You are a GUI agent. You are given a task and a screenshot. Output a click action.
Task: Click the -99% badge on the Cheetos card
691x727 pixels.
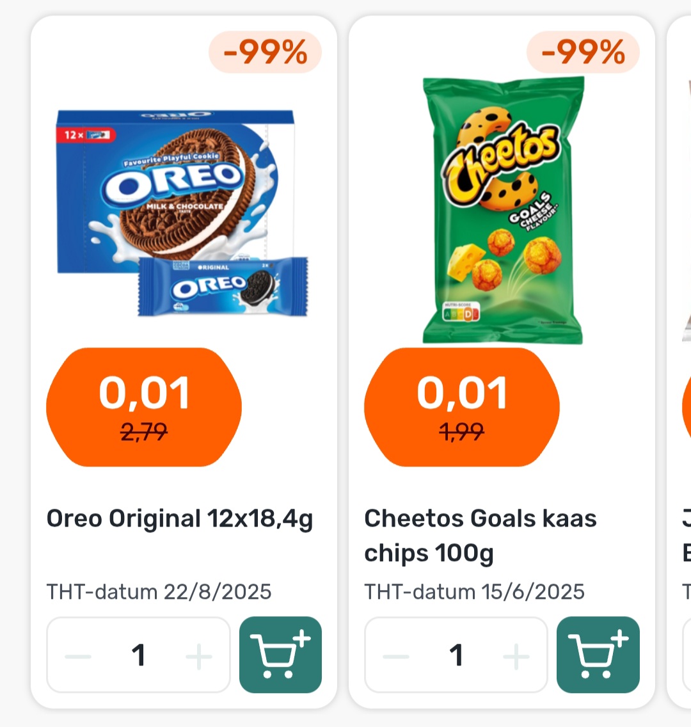[583, 52]
